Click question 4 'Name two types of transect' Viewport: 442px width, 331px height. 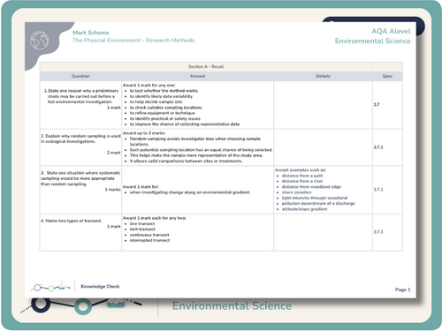point(72,221)
